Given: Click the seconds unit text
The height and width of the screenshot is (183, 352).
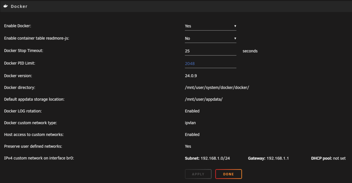Looking at the screenshot, I should click(250, 51).
